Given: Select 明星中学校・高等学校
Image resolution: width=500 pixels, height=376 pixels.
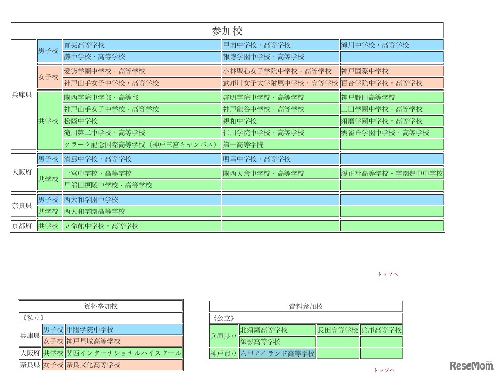Looking at the screenshot, I should [281, 159].
